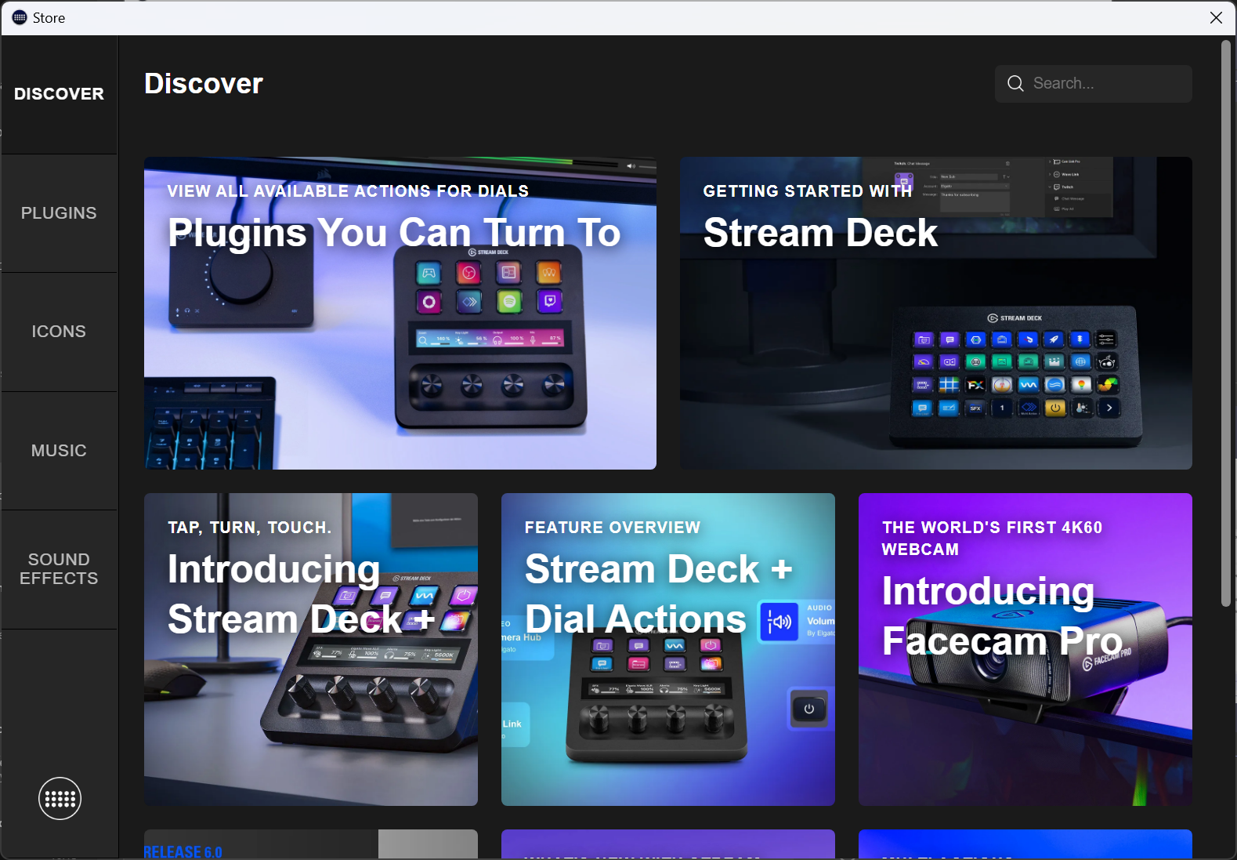Click the Store app icon in title bar
This screenshot has width=1237, height=860.
pyautogui.click(x=20, y=17)
